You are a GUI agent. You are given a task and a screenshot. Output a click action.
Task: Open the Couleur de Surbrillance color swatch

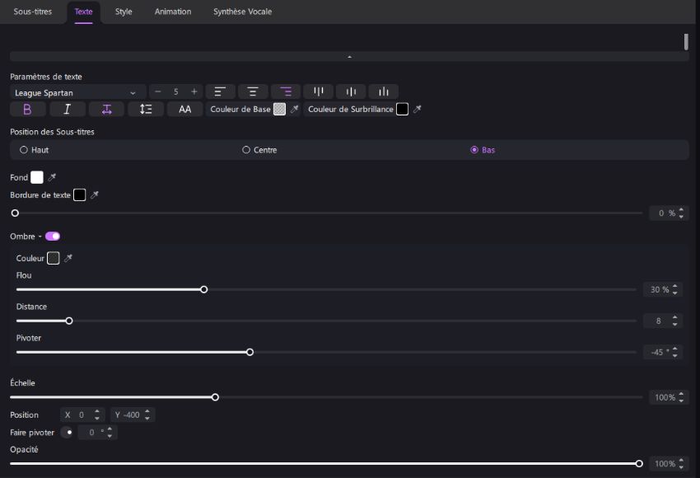(402, 110)
